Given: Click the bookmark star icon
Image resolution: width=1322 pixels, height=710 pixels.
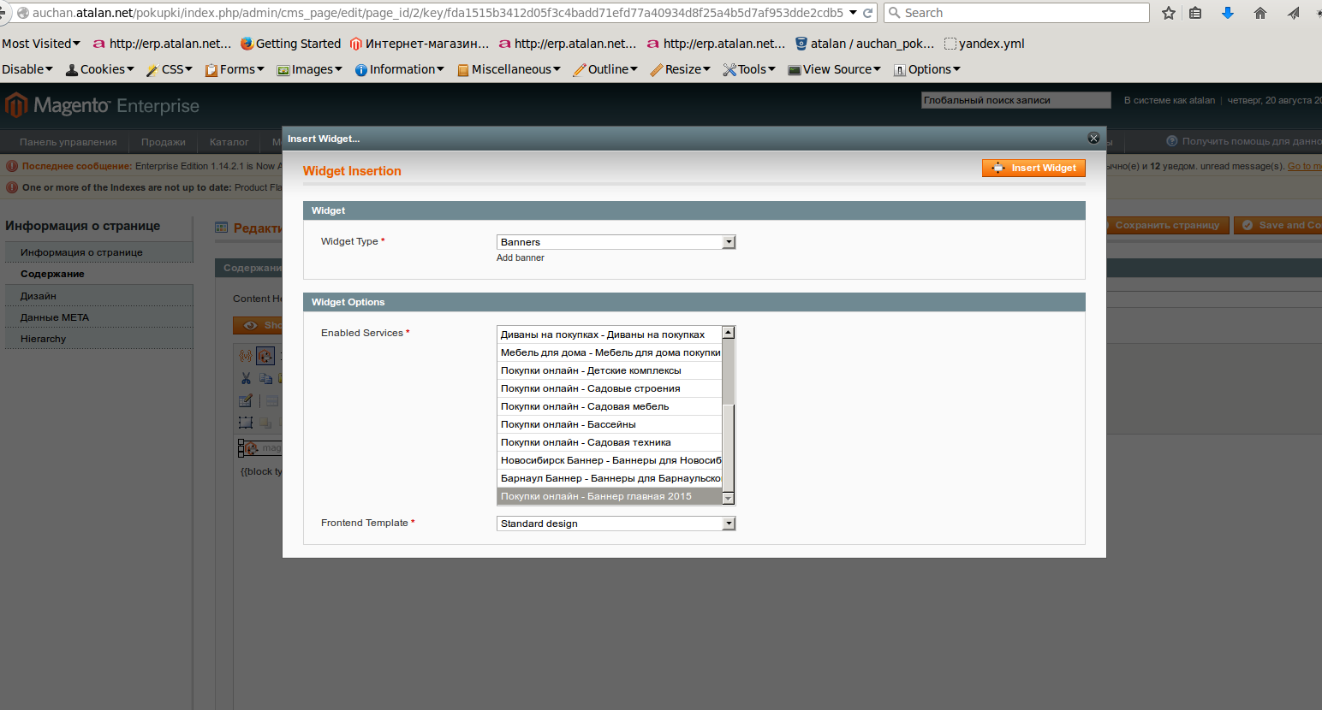Looking at the screenshot, I should pyautogui.click(x=1168, y=13).
